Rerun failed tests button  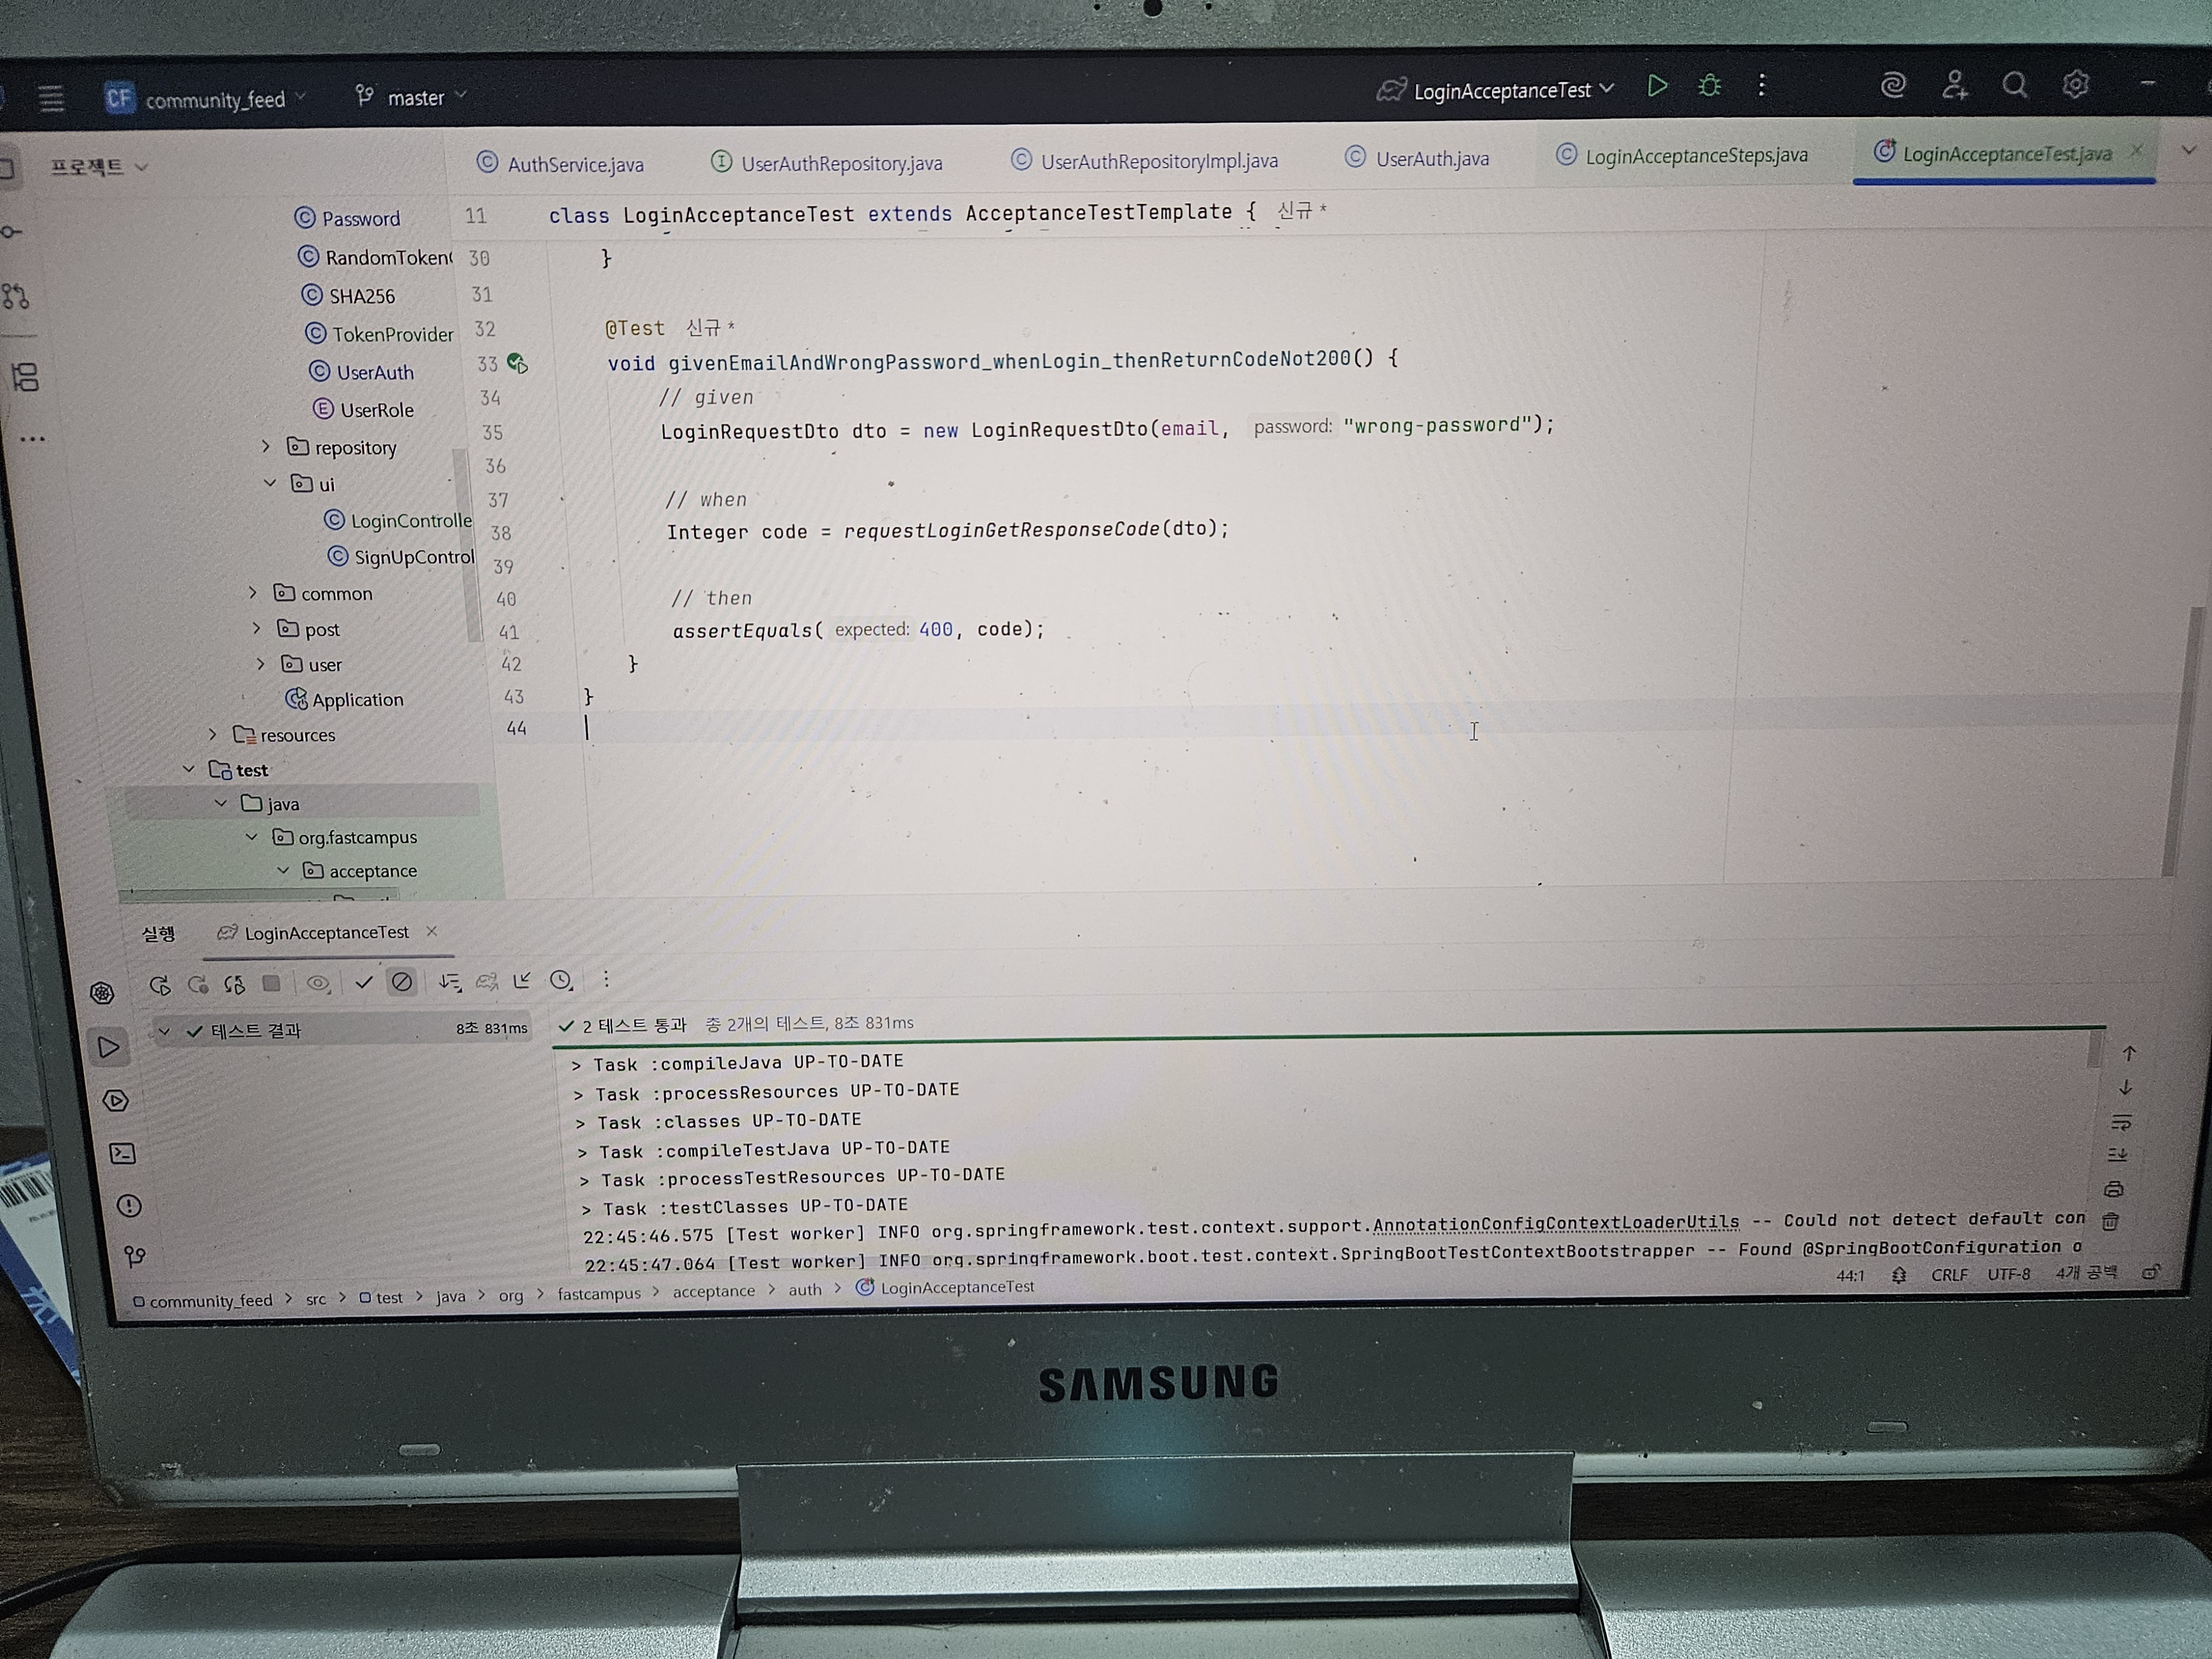[198, 985]
